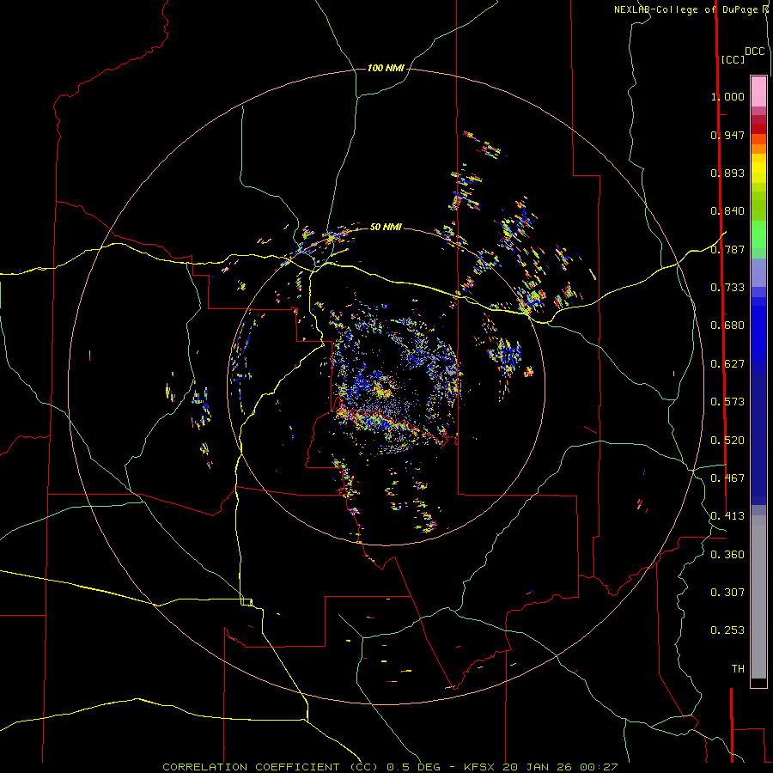
Task: Select the 0.253 legend value
Action: (x=727, y=630)
